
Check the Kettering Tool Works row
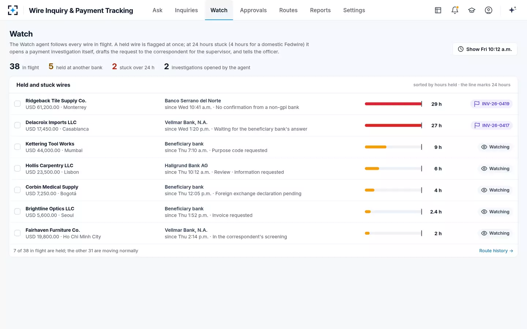(17, 147)
